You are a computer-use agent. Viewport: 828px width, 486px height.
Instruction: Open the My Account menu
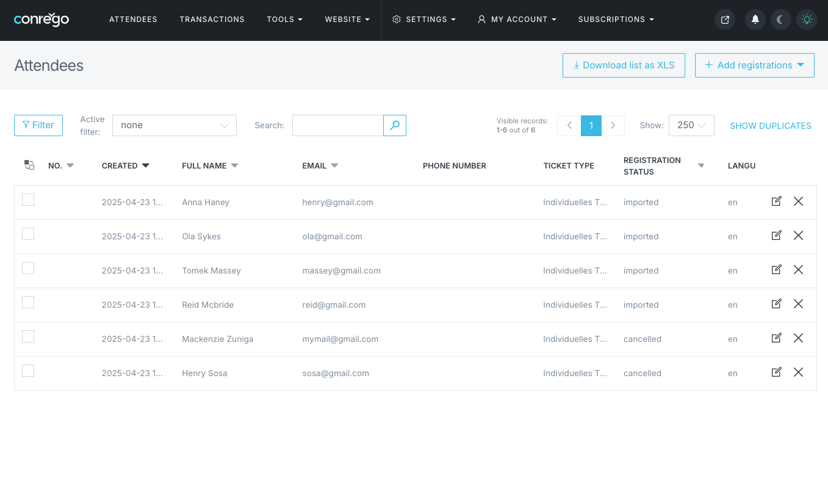click(x=517, y=20)
